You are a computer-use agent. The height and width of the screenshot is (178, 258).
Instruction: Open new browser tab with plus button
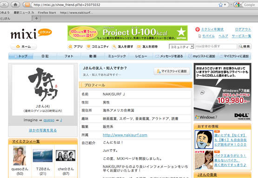[x=37, y=18]
